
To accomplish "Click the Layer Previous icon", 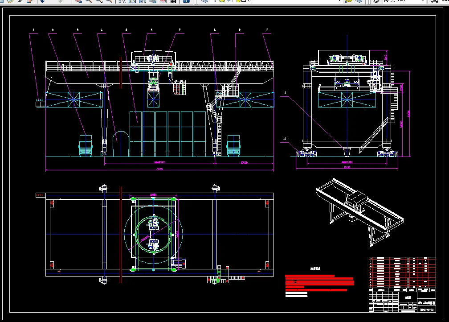I will click(359, 1).
